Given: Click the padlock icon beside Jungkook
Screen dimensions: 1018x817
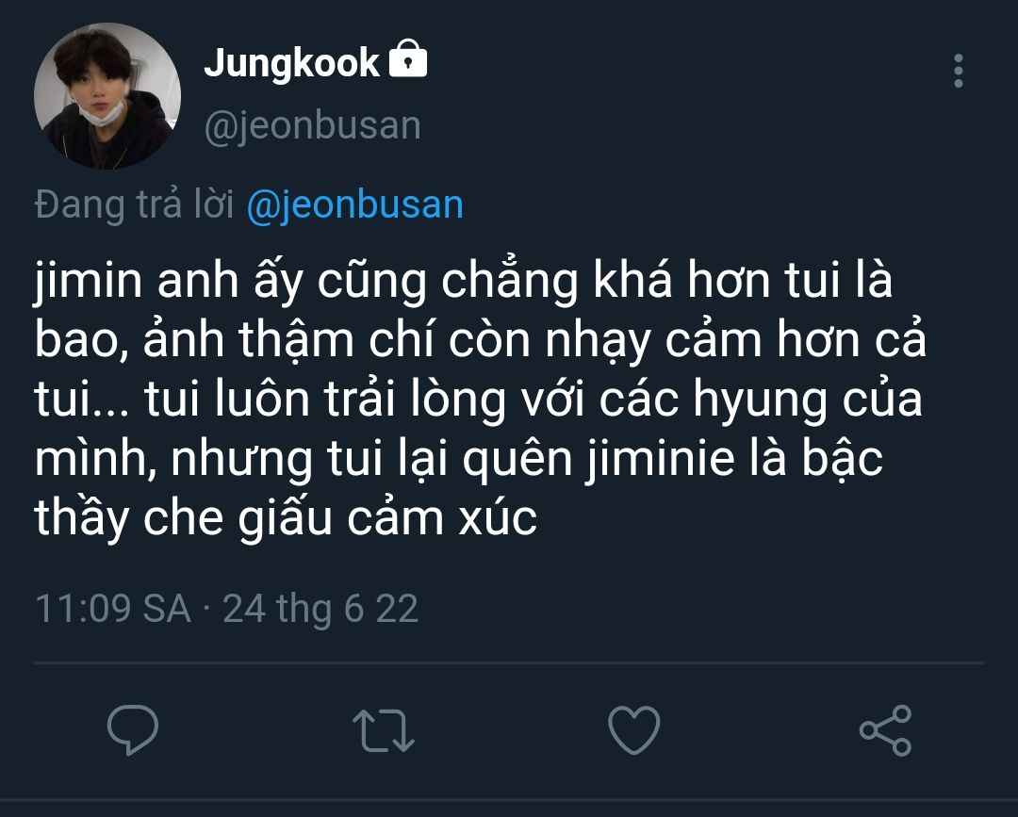Looking at the screenshot, I should point(408,62).
